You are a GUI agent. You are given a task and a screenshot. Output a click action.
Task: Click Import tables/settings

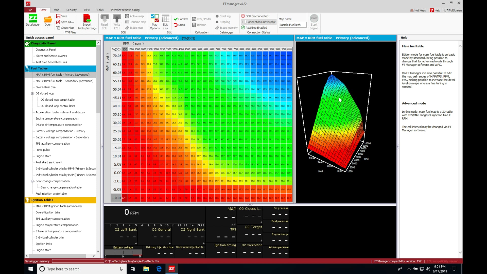[87, 22]
